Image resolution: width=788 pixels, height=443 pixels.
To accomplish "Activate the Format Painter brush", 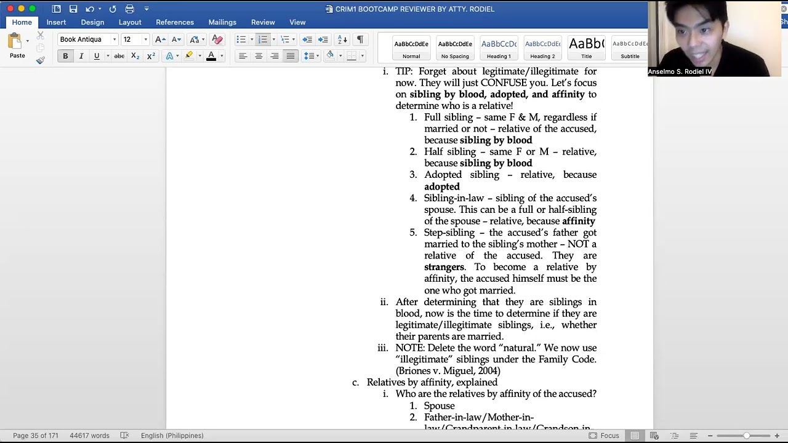I will click(x=41, y=60).
